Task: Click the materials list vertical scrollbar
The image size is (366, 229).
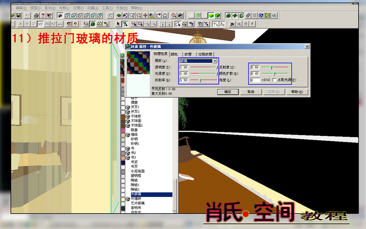Action: 174,155
